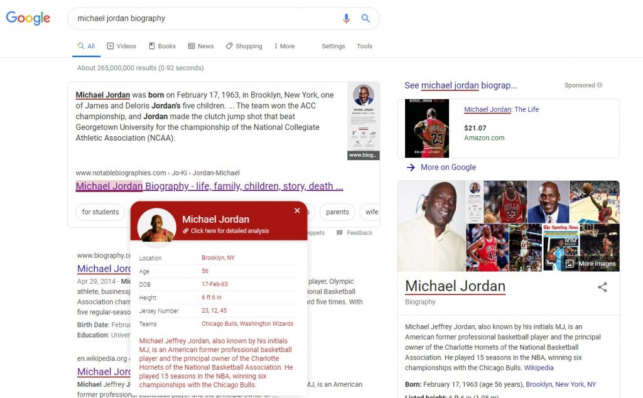Screen dimensions: 643x398
Task: Click the 'parents' chip
Action: (337, 212)
